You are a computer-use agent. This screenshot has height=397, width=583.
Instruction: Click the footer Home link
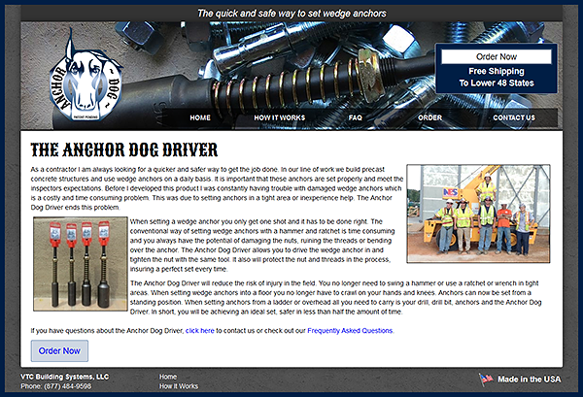pyautogui.click(x=168, y=377)
